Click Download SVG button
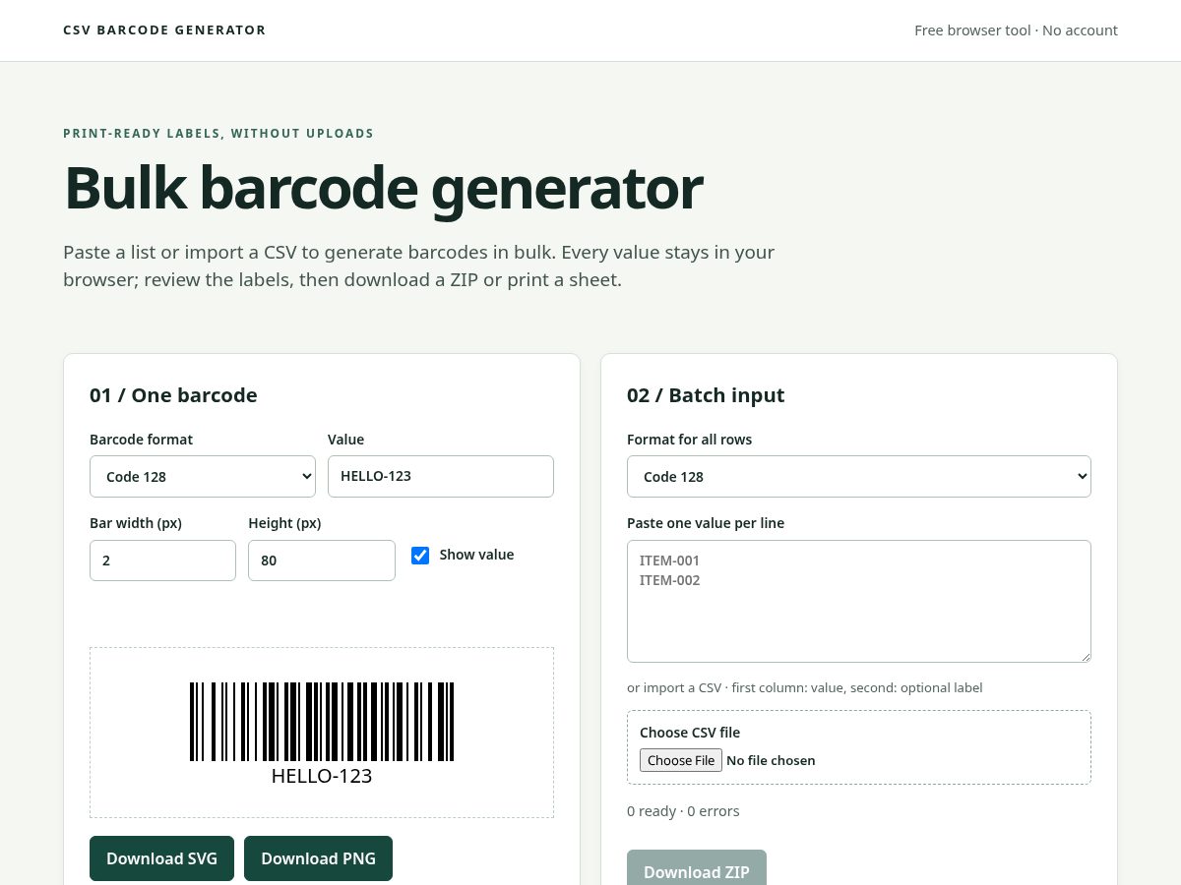 point(161,858)
